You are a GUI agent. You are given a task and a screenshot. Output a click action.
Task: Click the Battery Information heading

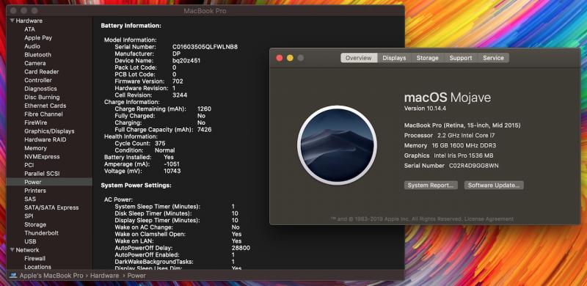click(131, 26)
